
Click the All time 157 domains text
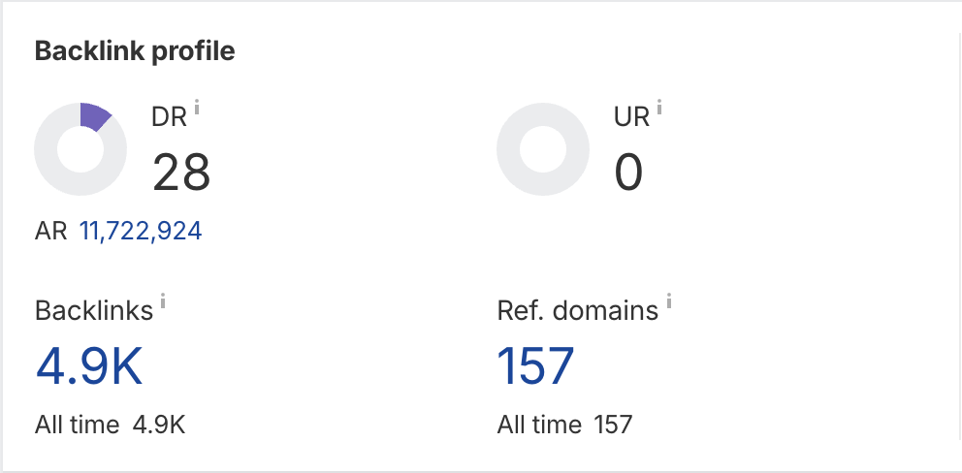(x=564, y=425)
